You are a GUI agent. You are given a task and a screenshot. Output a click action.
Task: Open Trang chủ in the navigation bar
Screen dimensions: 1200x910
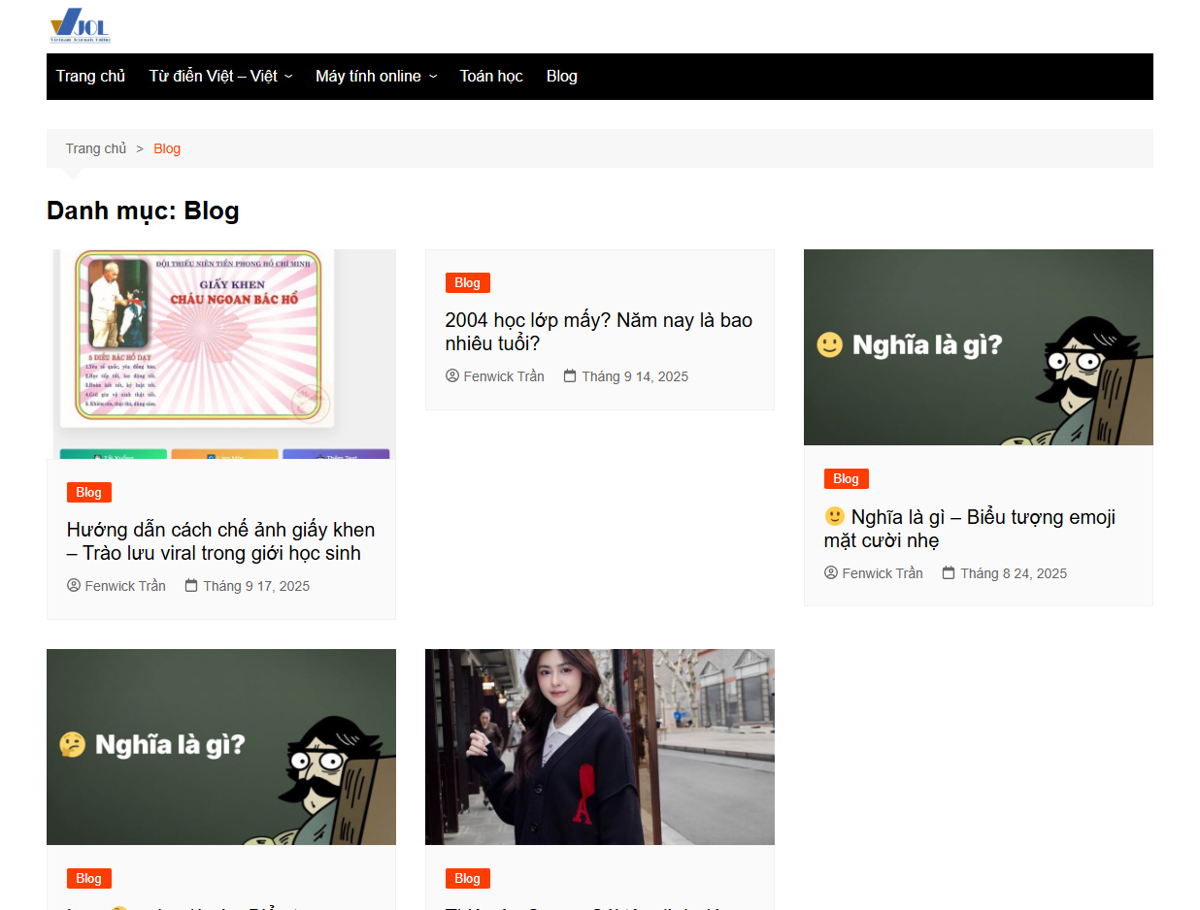click(90, 77)
